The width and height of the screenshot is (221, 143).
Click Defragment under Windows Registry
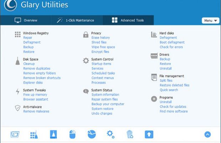click(x=32, y=42)
